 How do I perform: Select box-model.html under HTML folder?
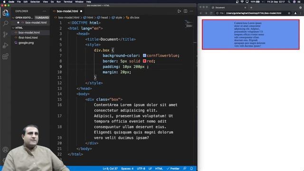[29, 33]
